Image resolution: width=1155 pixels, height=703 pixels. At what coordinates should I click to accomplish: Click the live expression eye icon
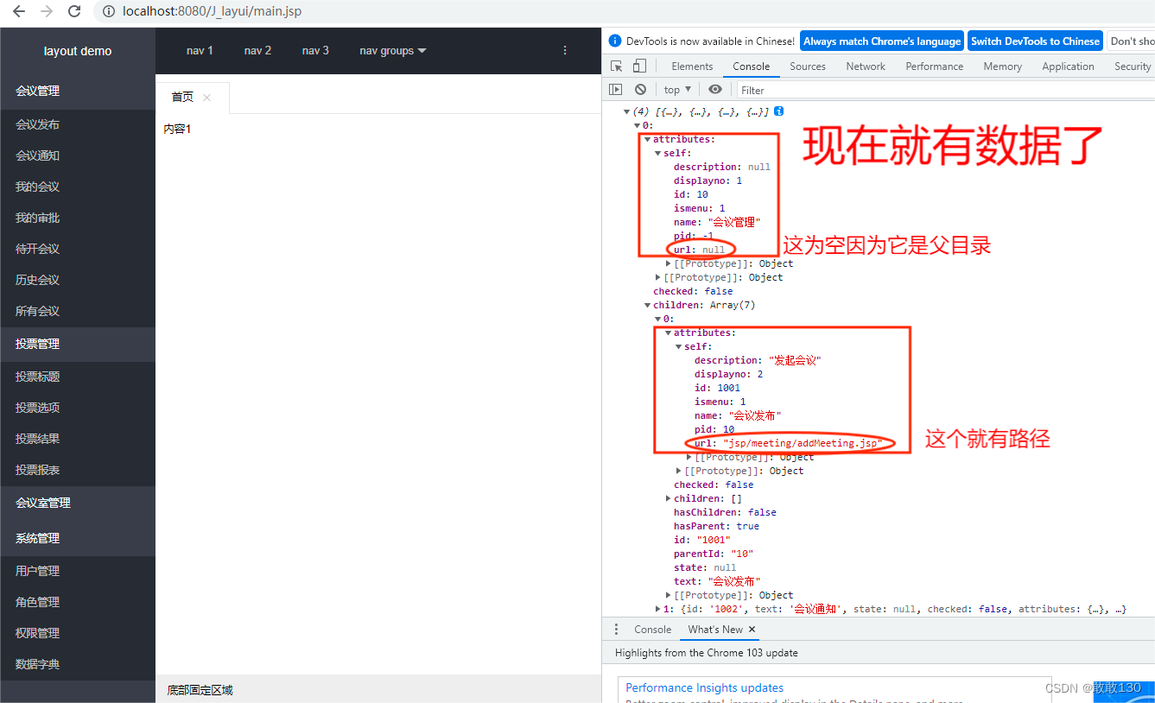[x=715, y=89]
